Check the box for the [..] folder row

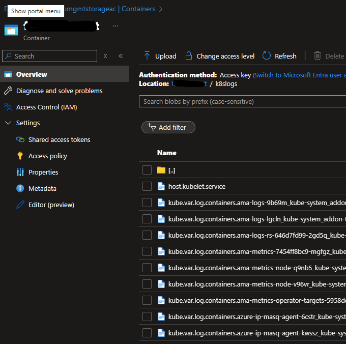click(x=147, y=170)
